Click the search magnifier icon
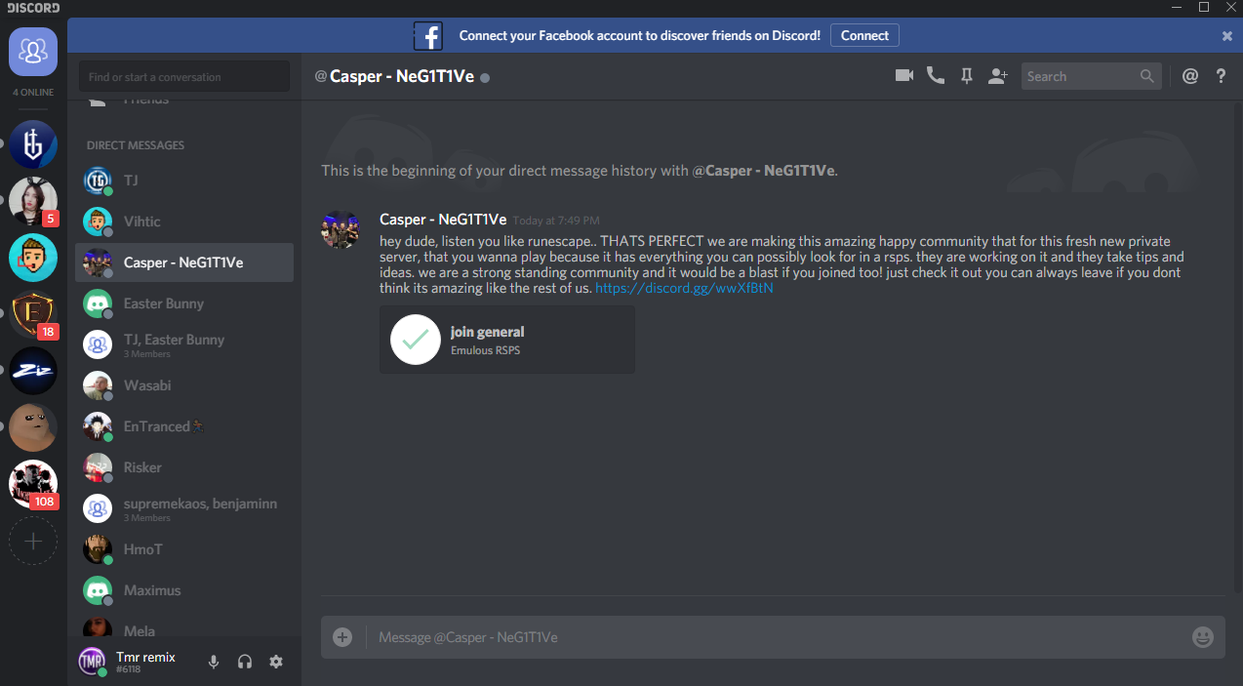 pyautogui.click(x=1146, y=76)
